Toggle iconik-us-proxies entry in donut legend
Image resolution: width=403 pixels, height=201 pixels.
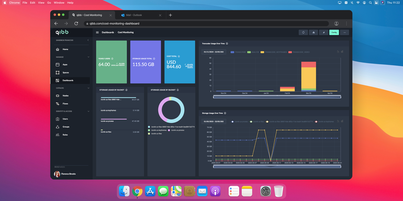[176, 130]
